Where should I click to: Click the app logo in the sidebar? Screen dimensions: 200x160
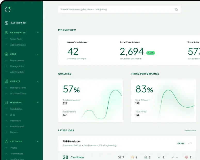pos(8,9)
